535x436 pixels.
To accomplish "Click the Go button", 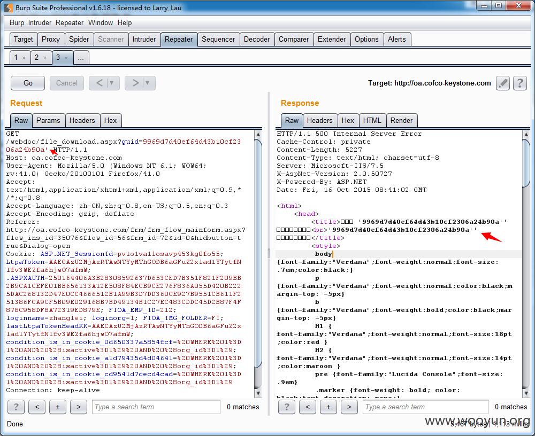I will 28,83.
